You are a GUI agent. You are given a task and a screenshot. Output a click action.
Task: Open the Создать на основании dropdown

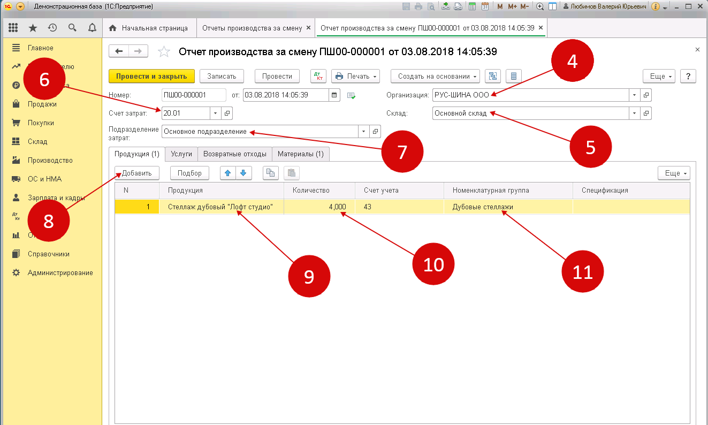[435, 76]
